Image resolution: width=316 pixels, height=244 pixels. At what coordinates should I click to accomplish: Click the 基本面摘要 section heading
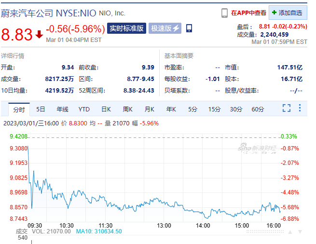point(179,56)
